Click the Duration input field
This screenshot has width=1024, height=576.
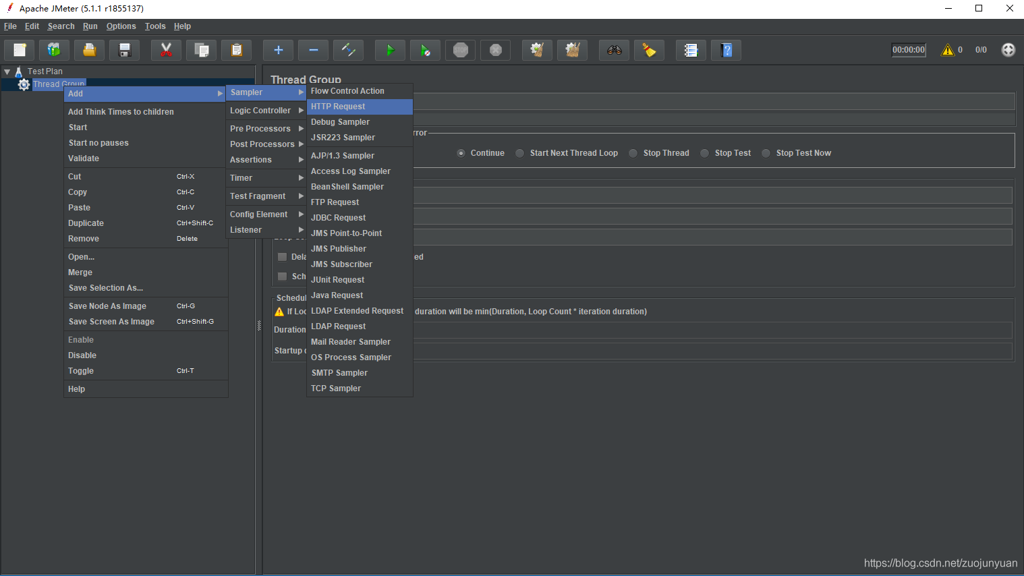pyautogui.click(x=712, y=330)
